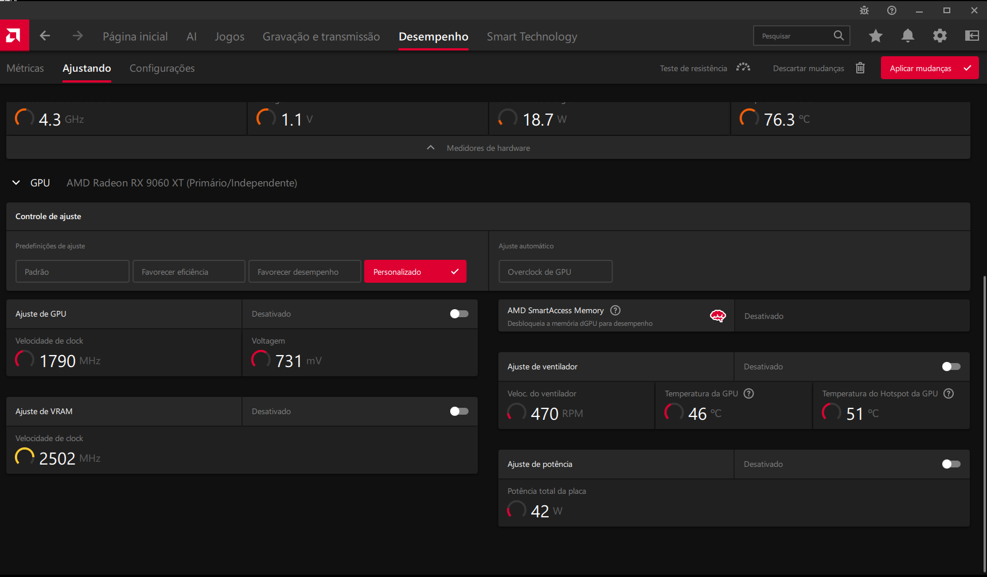987x577 pixels.
Task: Open settings gear icon
Action: [940, 36]
